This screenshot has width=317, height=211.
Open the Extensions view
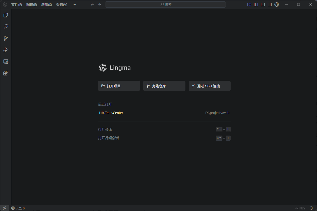(6, 73)
